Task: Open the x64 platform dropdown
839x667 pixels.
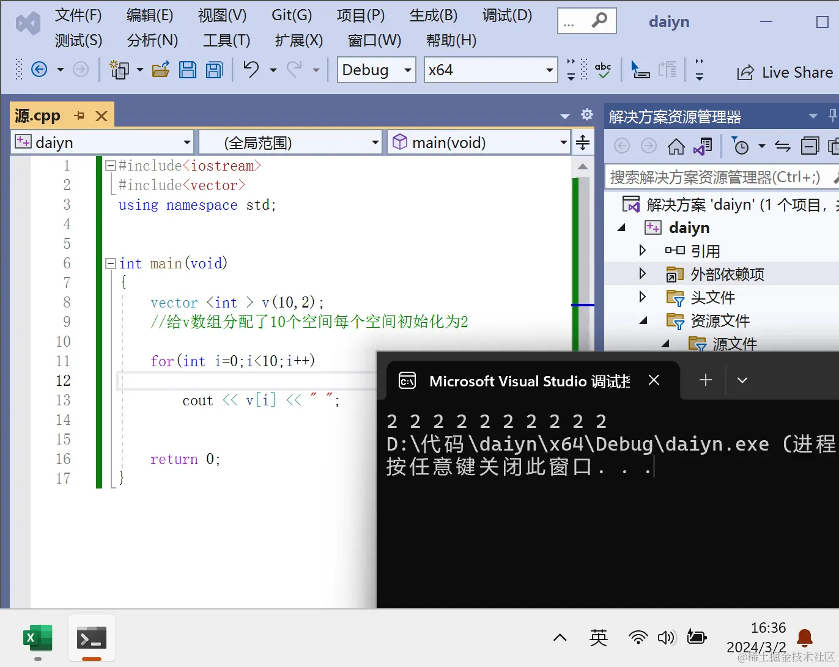Action: pyautogui.click(x=490, y=70)
